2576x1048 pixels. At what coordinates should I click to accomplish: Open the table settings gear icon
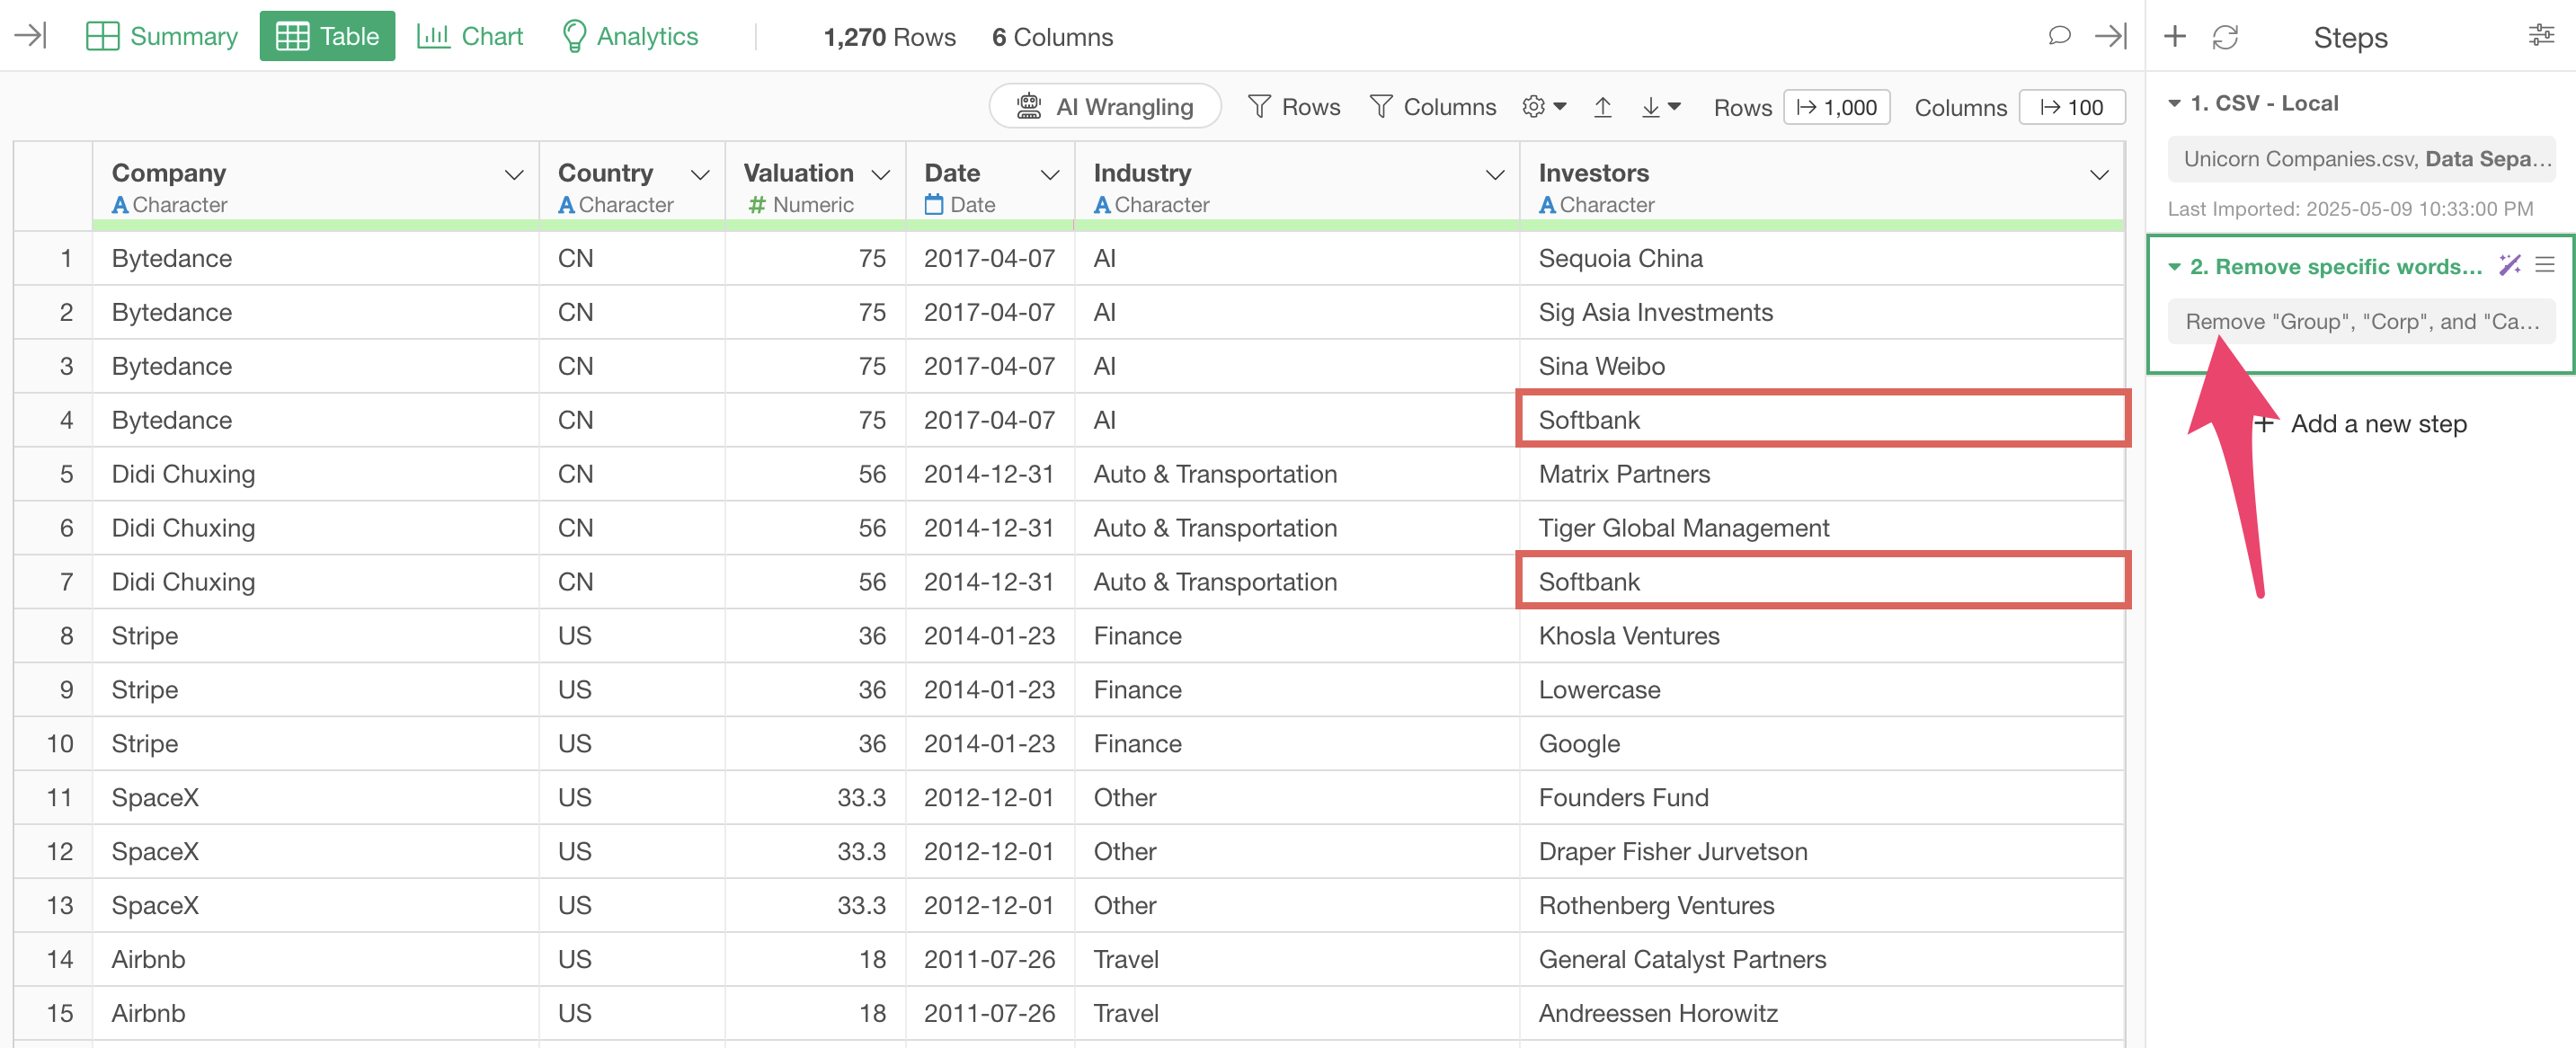pos(1533,106)
